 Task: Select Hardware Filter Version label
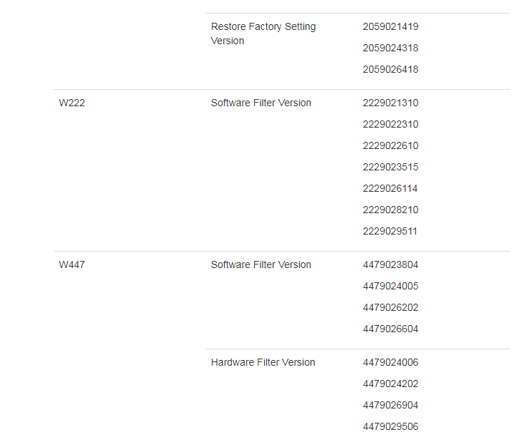[x=263, y=362]
